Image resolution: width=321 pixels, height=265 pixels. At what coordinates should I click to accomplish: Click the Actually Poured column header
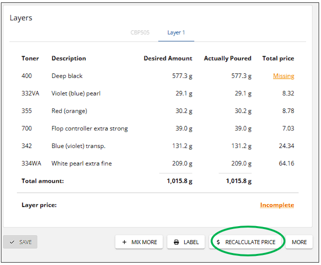(227, 59)
